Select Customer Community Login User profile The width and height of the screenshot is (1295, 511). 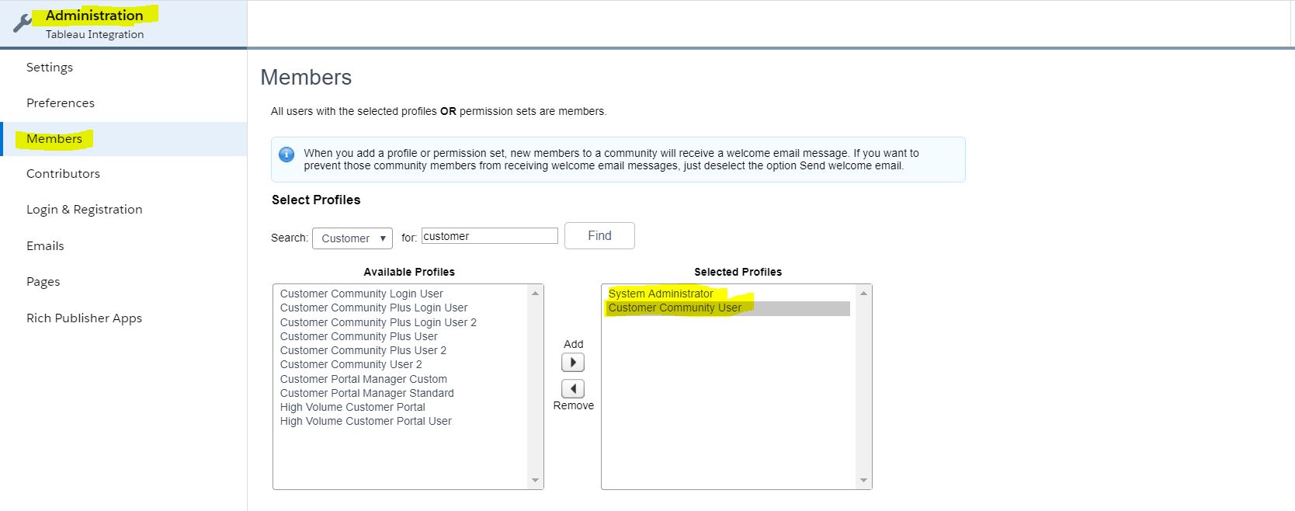(361, 294)
